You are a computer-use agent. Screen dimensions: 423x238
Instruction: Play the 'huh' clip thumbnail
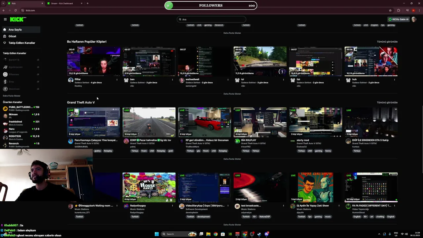point(371,61)
